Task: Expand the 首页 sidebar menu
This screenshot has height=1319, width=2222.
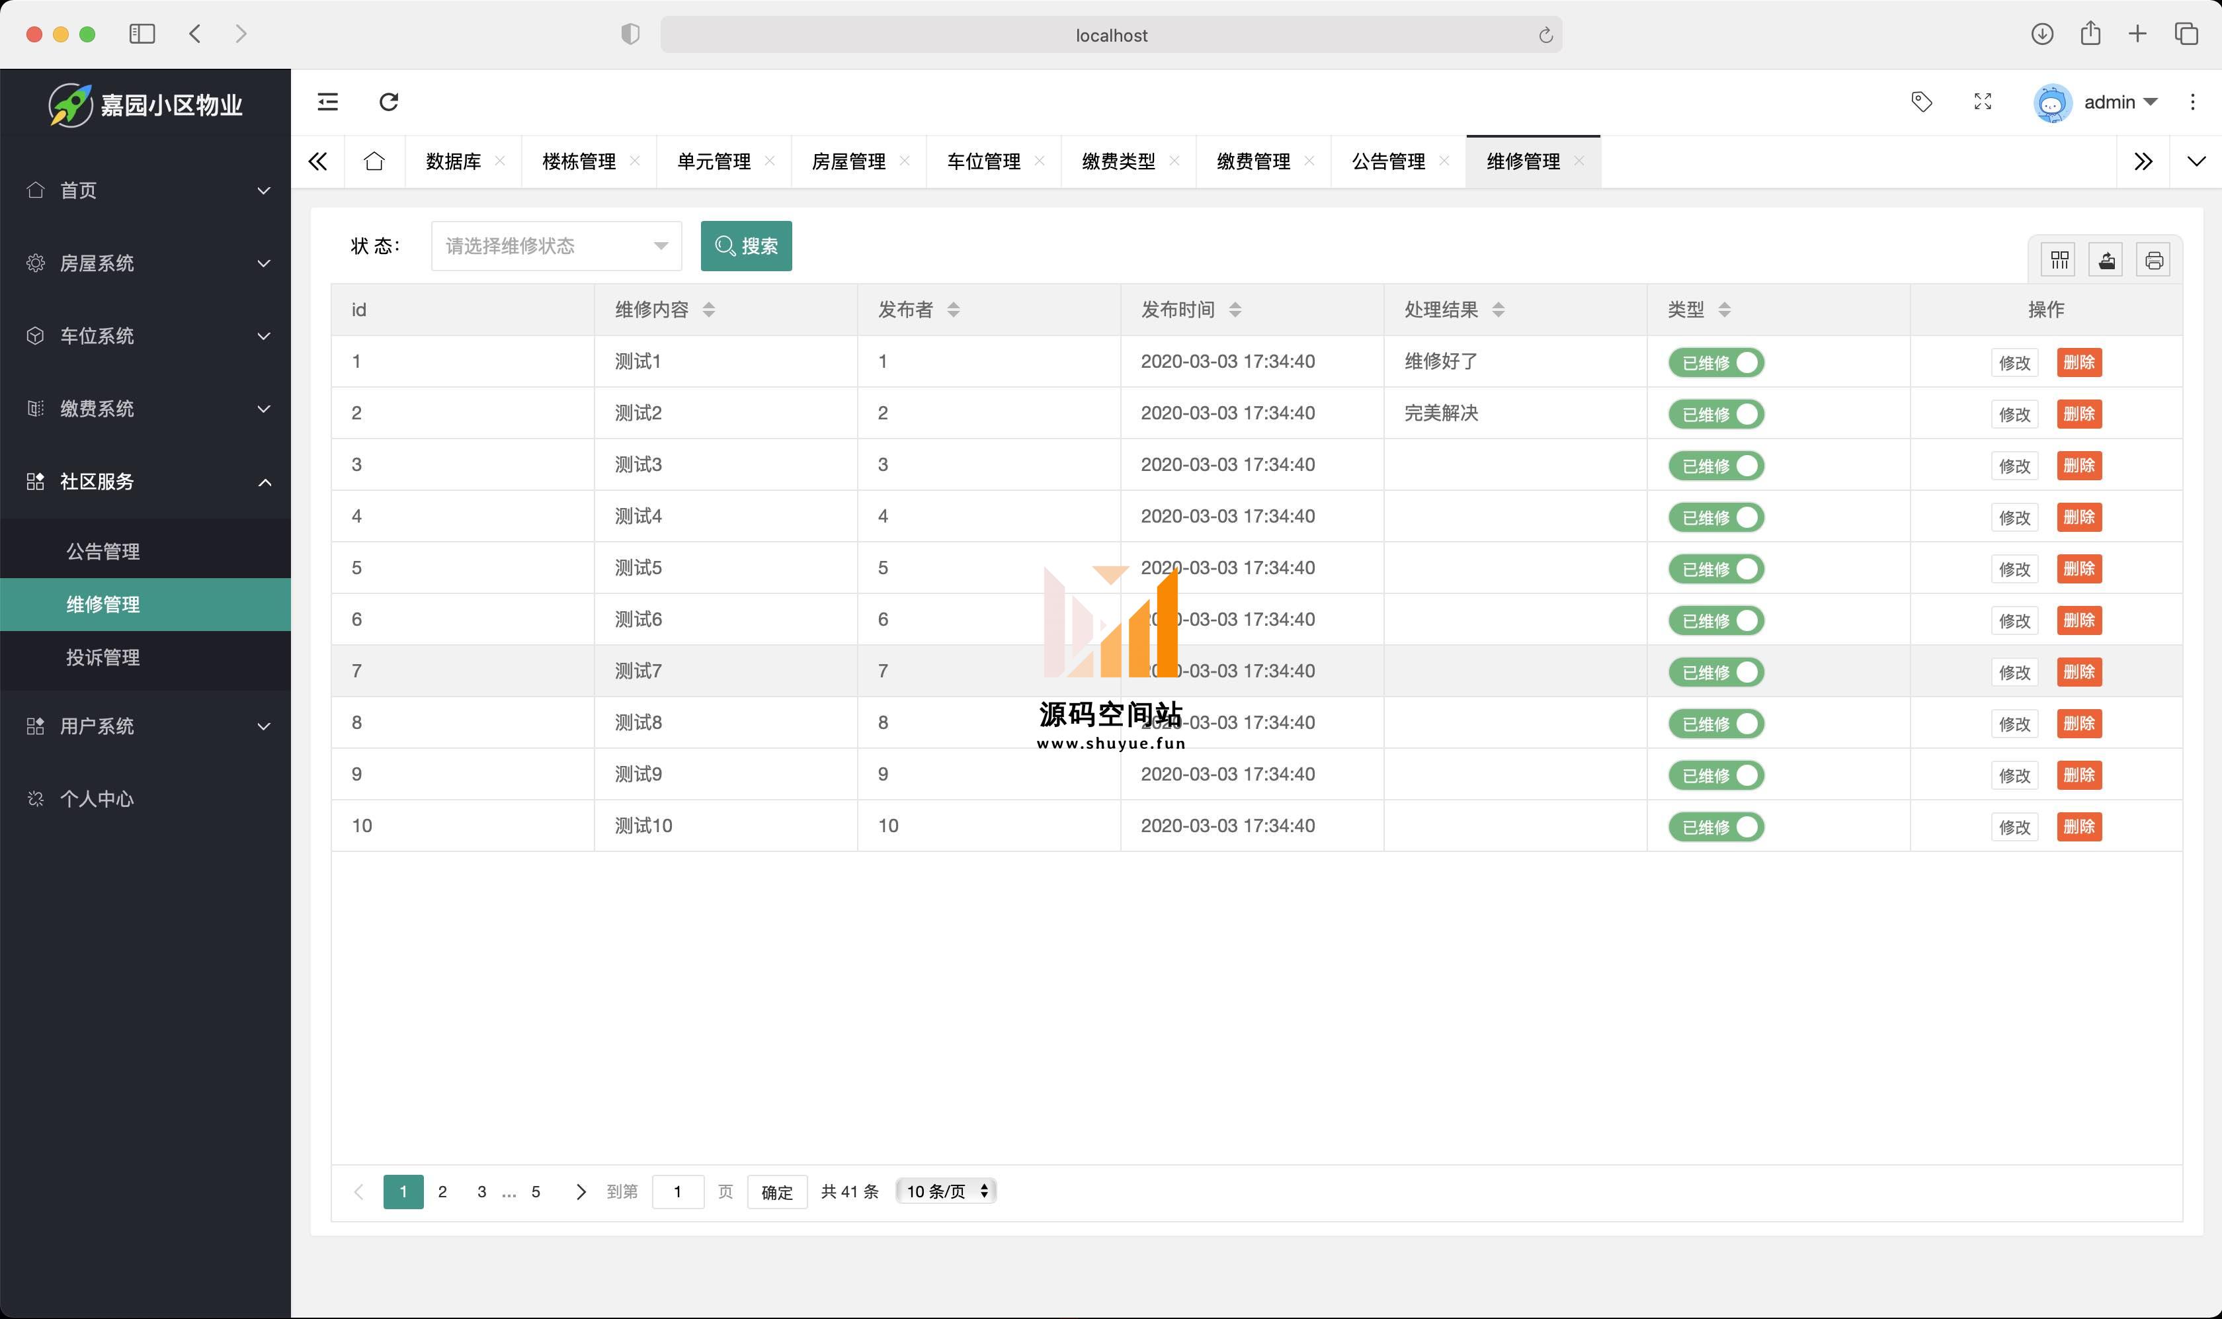Action: (145, 191)
